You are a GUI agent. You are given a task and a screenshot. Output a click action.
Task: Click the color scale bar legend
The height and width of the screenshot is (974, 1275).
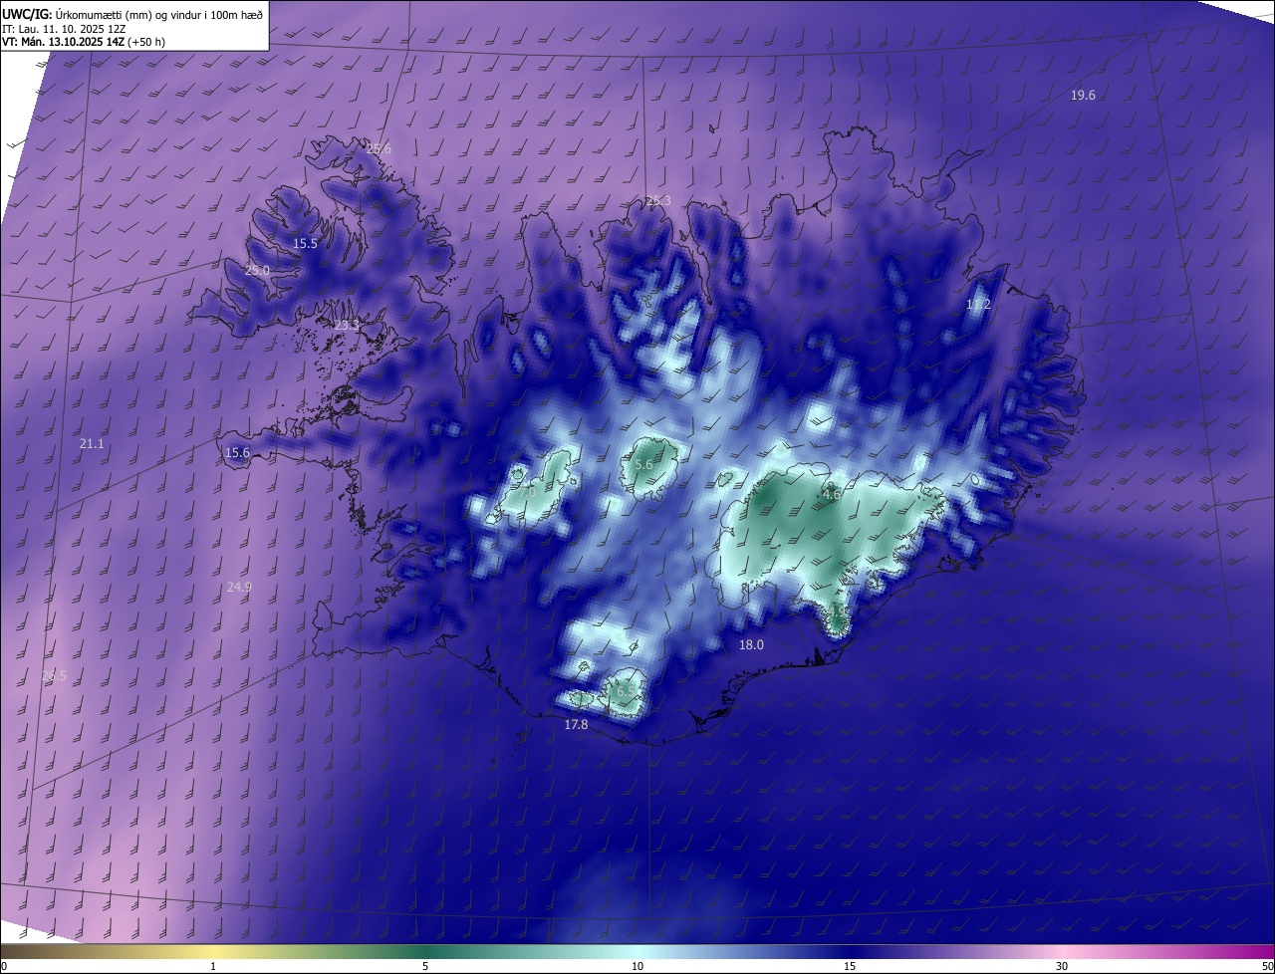(x=637, y=952)
